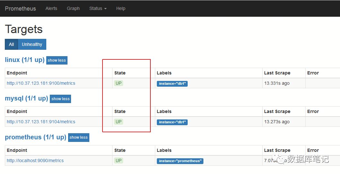
Task: Collapse the linux group with show less
Action: coord(57,60)
